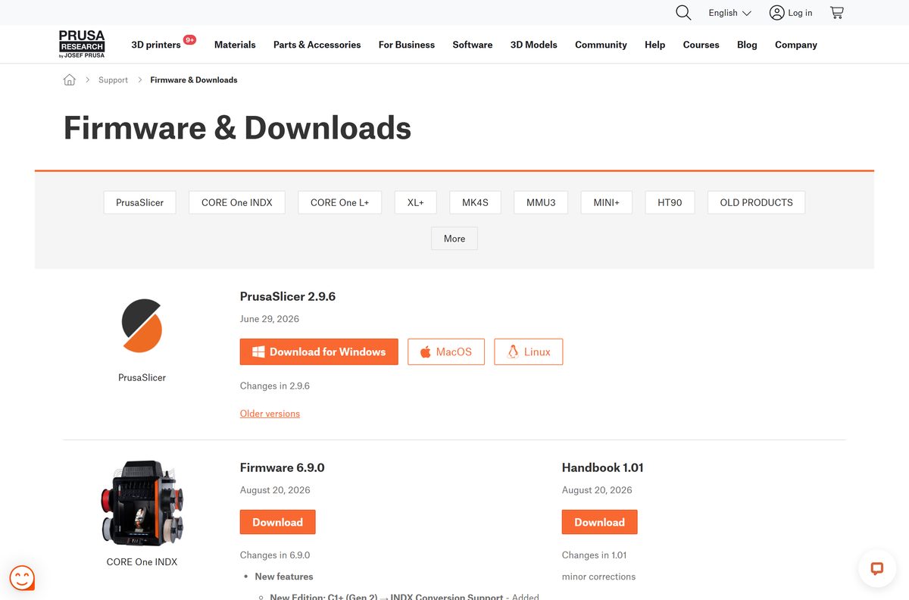Click the Firmware 6.9.0 heading

[x=283, y=467]
